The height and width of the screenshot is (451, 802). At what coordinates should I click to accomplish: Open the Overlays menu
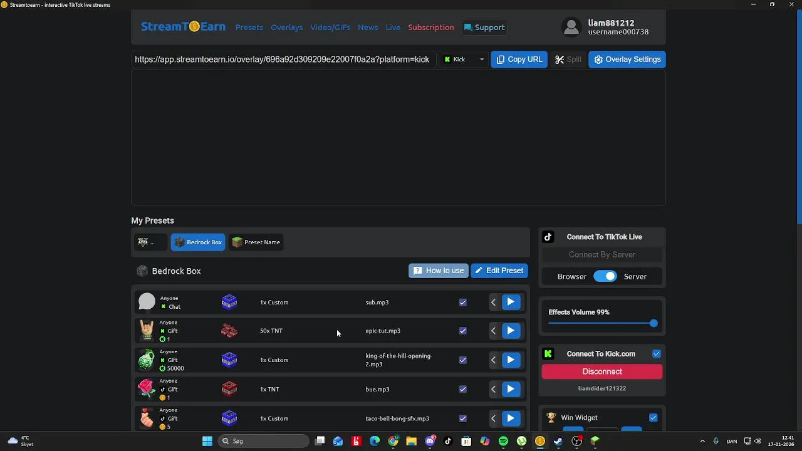click(287, 28)
